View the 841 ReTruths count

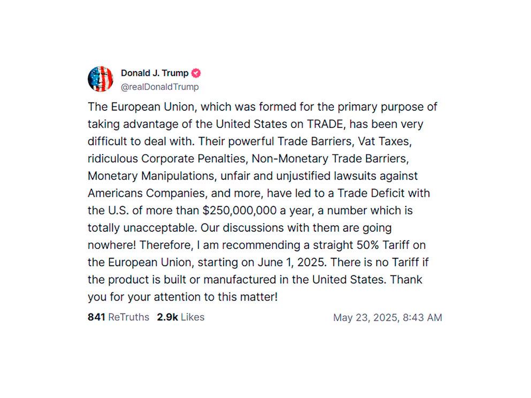tap(118, 317)
